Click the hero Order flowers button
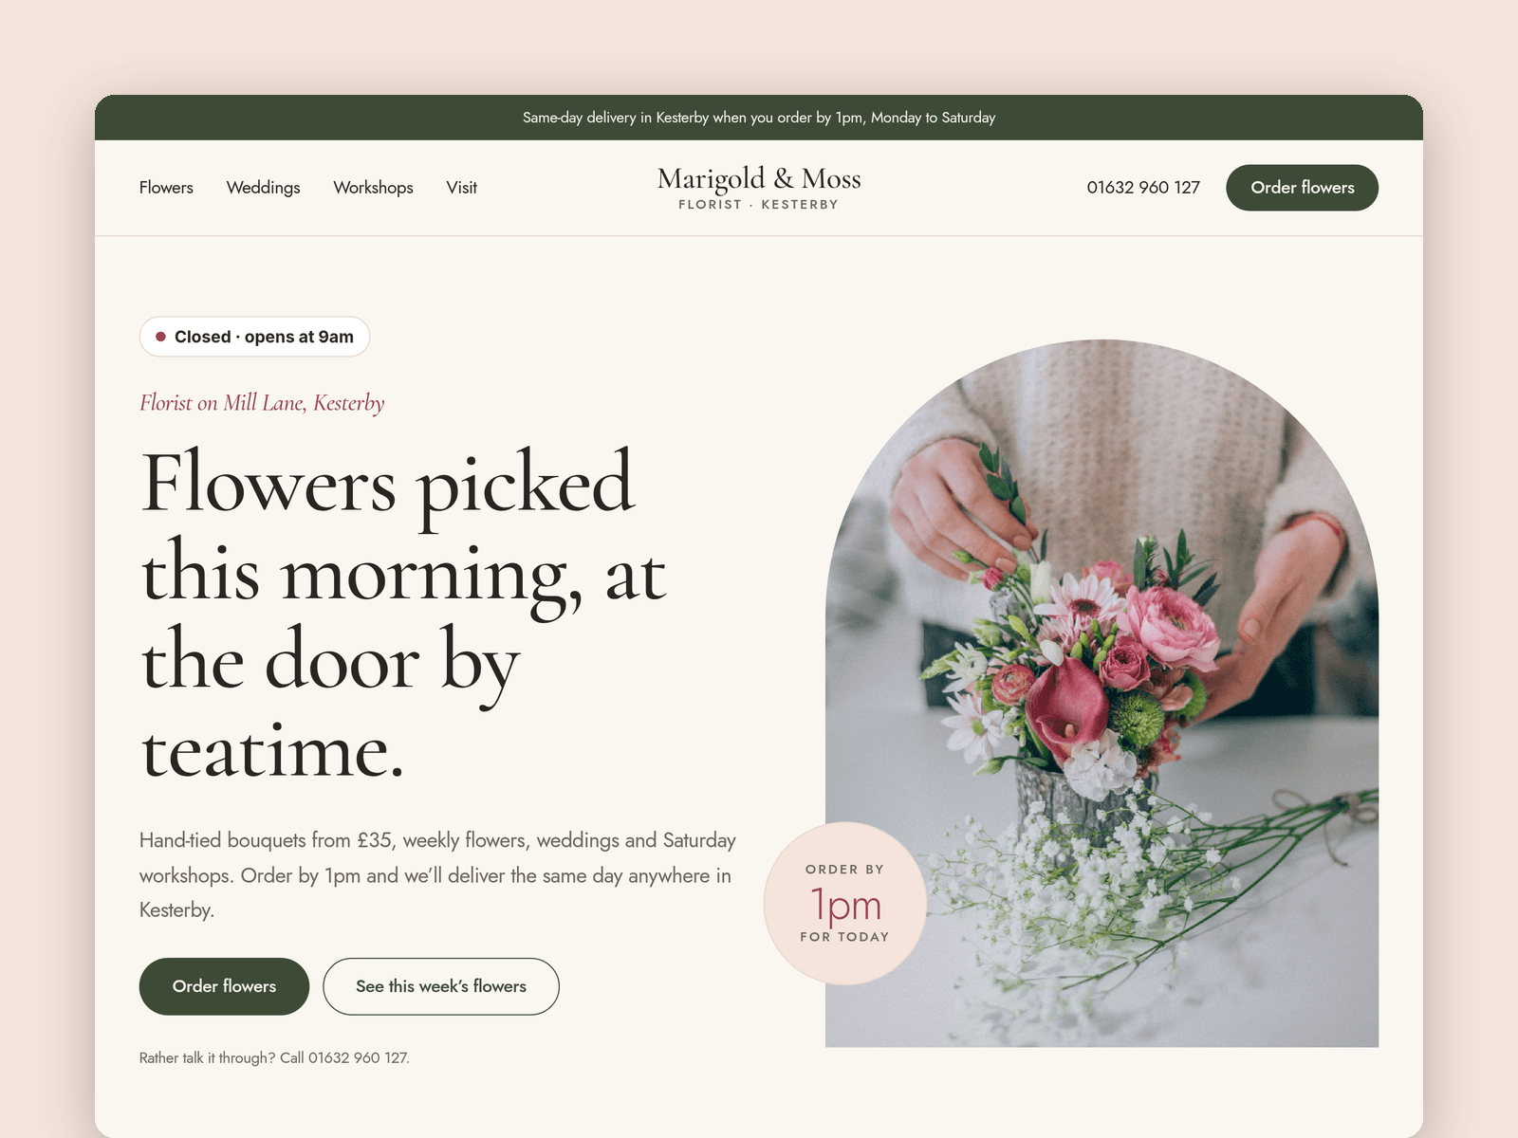Image resolution: width=1518 pixels, height=1138 pixels. [224, 986]
